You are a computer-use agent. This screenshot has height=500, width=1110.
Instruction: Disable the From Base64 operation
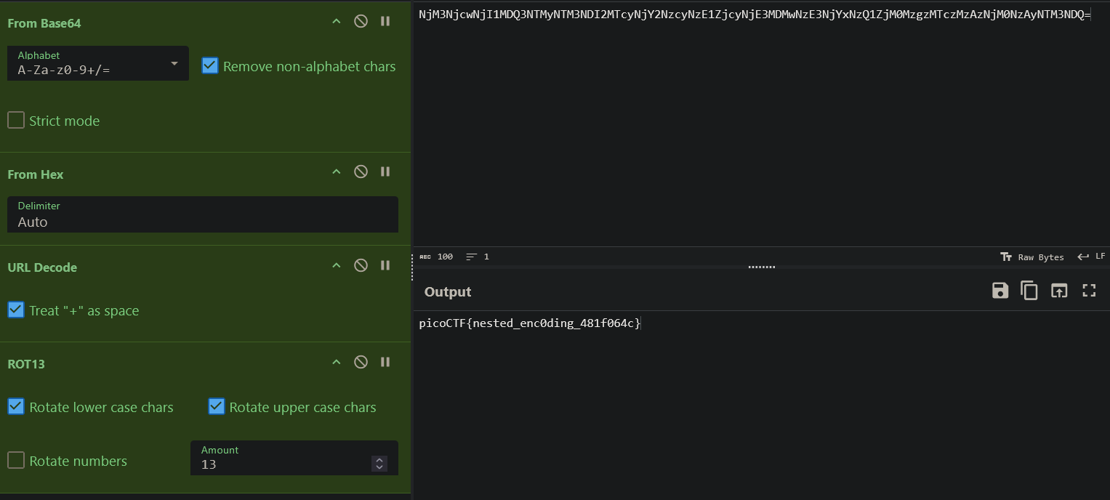pyautogui.click(x=361, y=21)
